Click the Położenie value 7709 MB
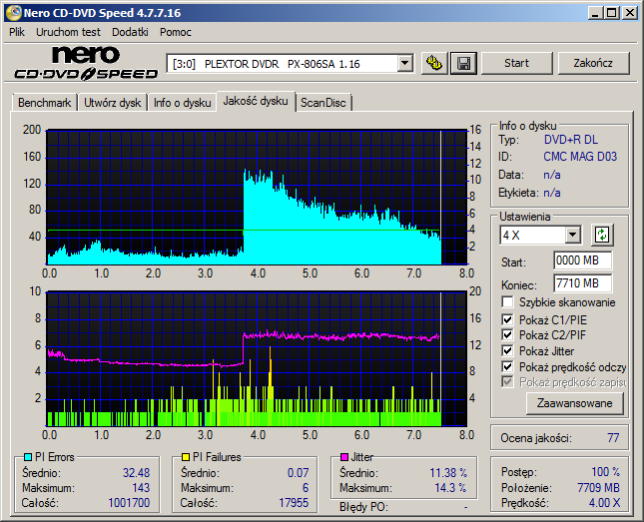This screenshot has width=644, height=522. click(598, 488)
